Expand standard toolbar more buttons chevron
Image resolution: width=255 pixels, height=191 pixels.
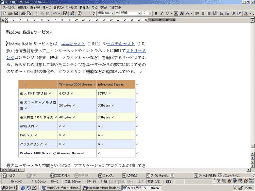click(93, 13)
